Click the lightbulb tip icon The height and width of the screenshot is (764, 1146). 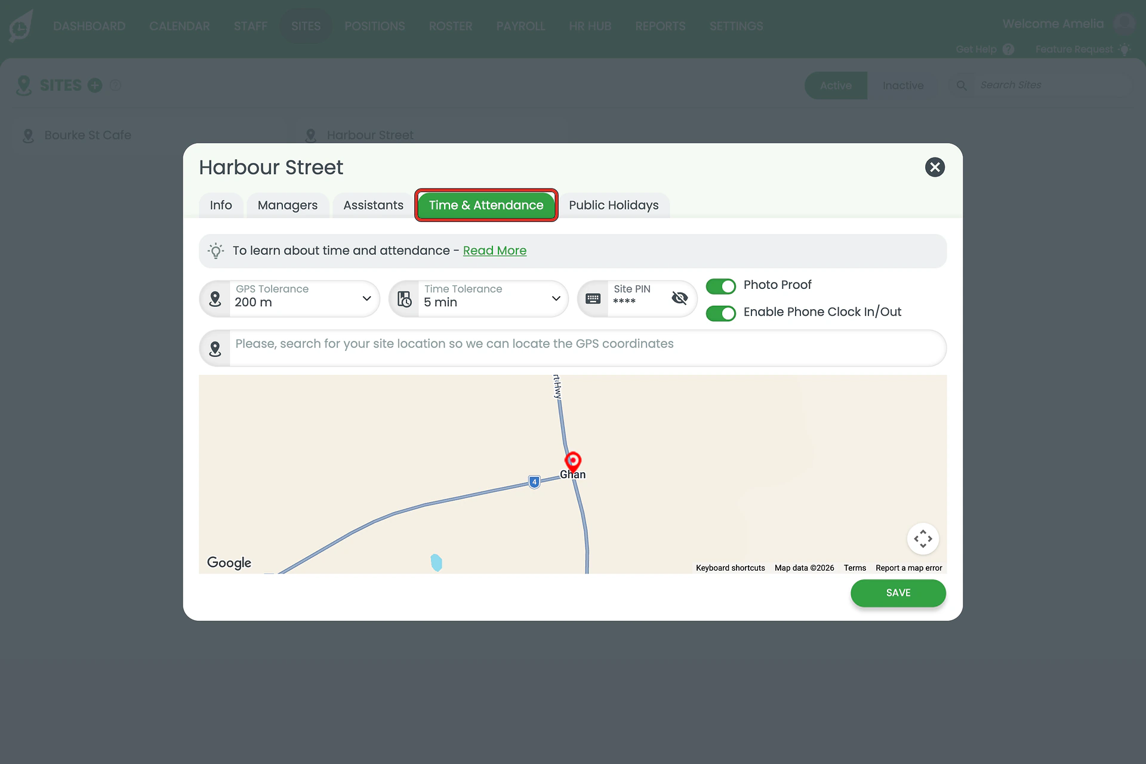pos(216,251)
